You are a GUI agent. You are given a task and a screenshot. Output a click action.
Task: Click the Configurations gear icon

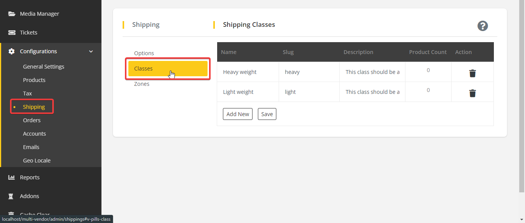pyautogui.click(x=12, y=51)
